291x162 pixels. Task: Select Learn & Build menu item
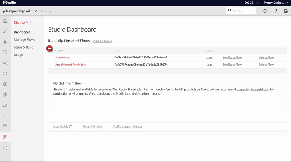point(23,47)
